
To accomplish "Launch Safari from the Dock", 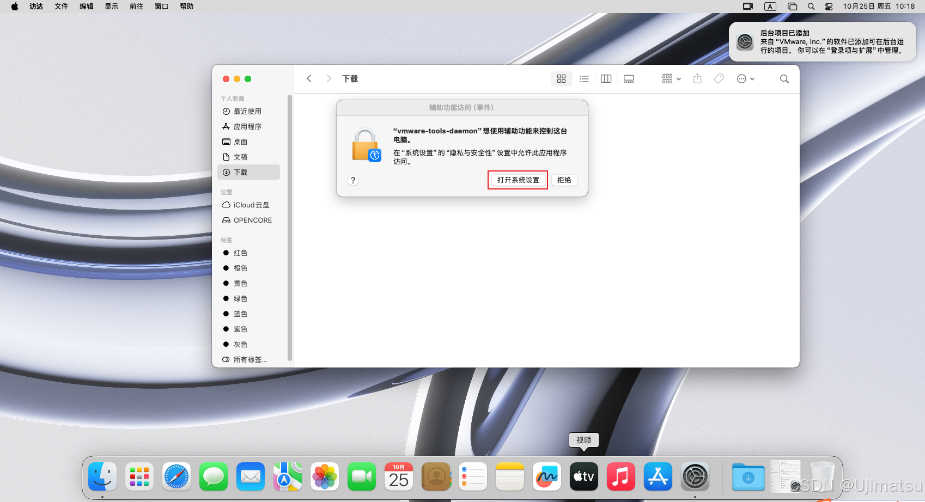I will click(177, 476).
